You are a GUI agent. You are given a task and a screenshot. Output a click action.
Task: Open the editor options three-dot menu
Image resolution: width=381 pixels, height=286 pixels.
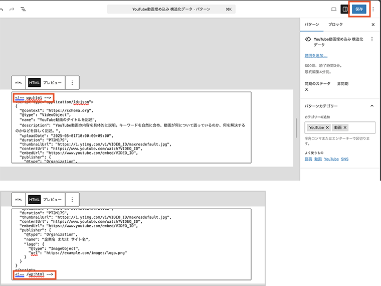[x=373, y=9]
